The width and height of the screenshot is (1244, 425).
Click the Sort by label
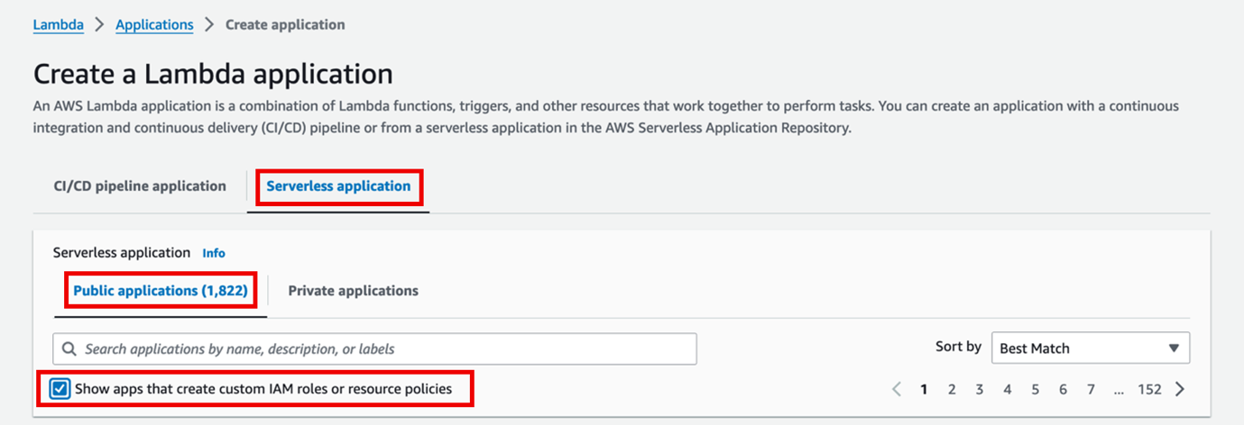(x=958, y=347)
